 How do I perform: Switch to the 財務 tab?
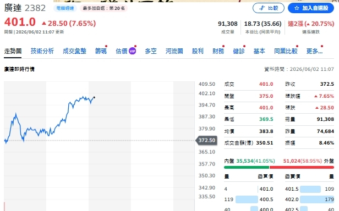pos(218,51)
